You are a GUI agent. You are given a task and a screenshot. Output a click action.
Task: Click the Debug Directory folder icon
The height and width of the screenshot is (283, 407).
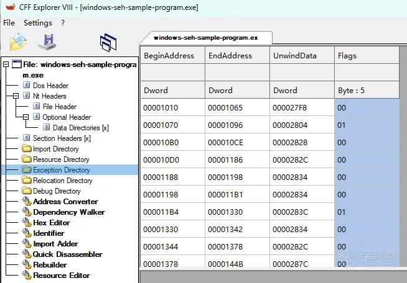pos(27,191)
